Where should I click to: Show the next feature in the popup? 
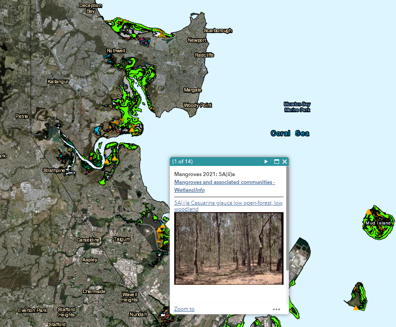266,162
